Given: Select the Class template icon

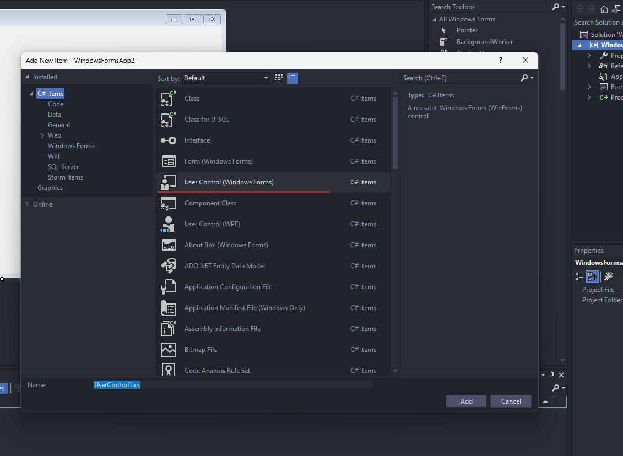Looking at the screenshot, I should click(x=169, y=99).
